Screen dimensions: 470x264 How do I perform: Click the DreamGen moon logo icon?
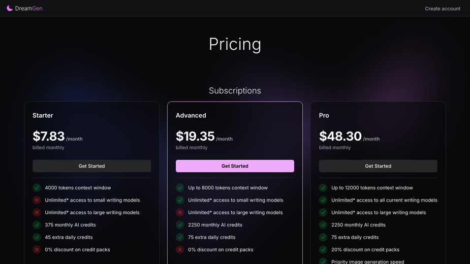click(10, 8)
